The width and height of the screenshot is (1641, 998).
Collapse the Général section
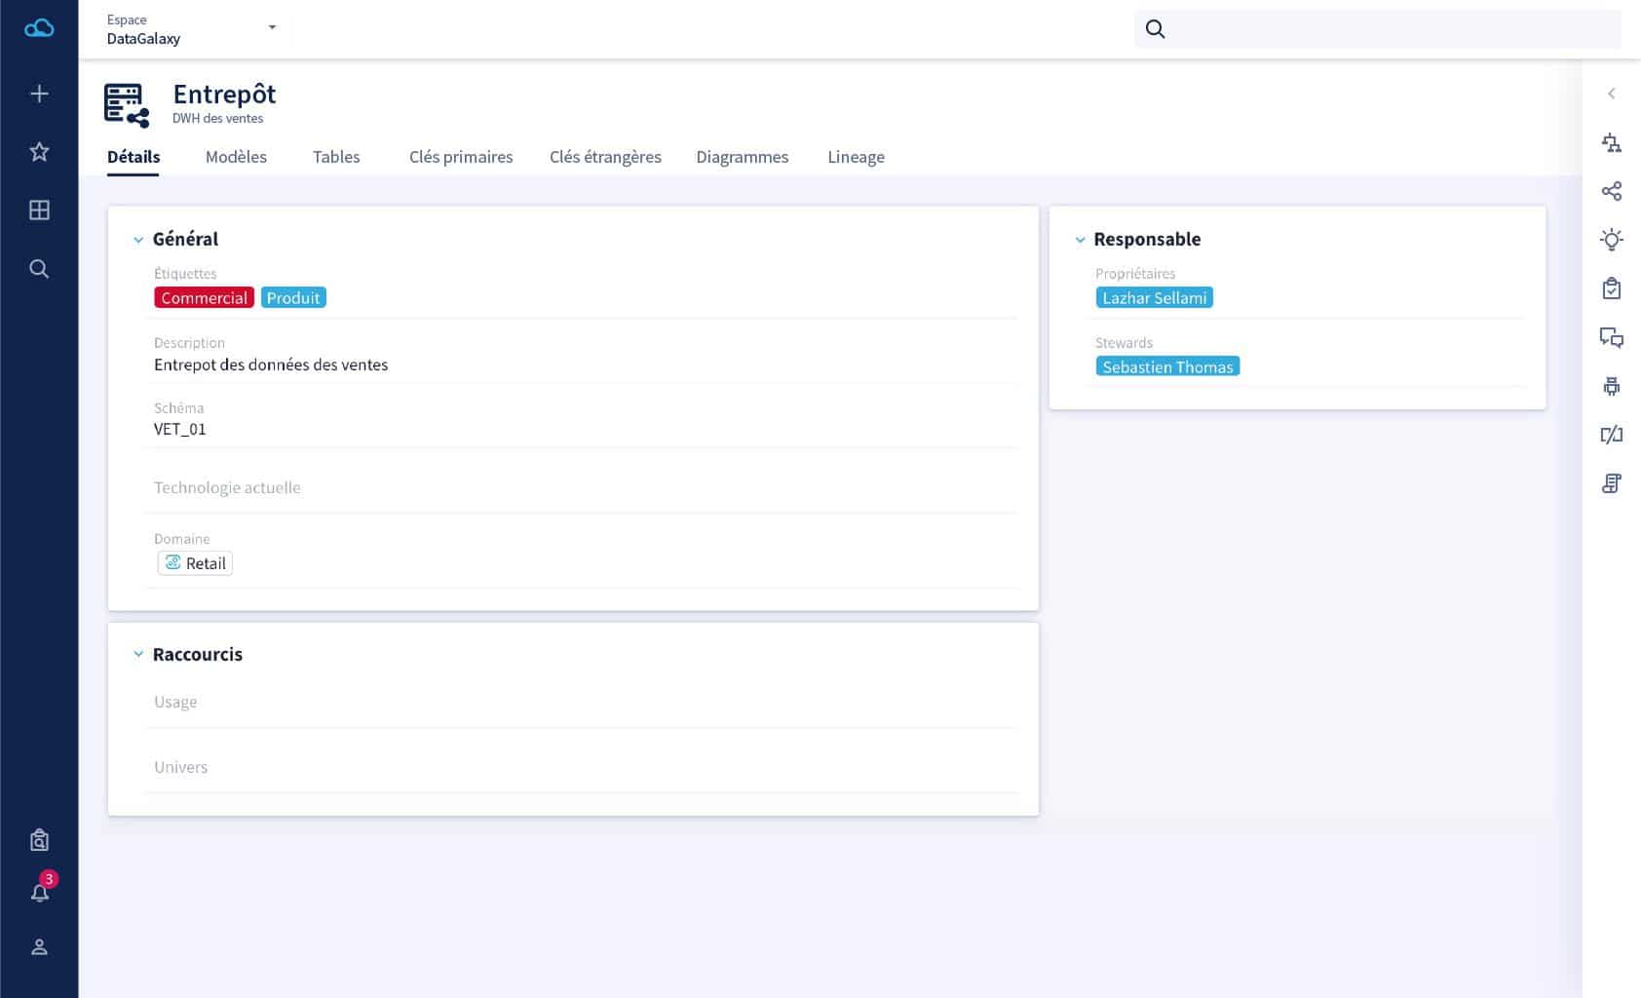point(138,240)
